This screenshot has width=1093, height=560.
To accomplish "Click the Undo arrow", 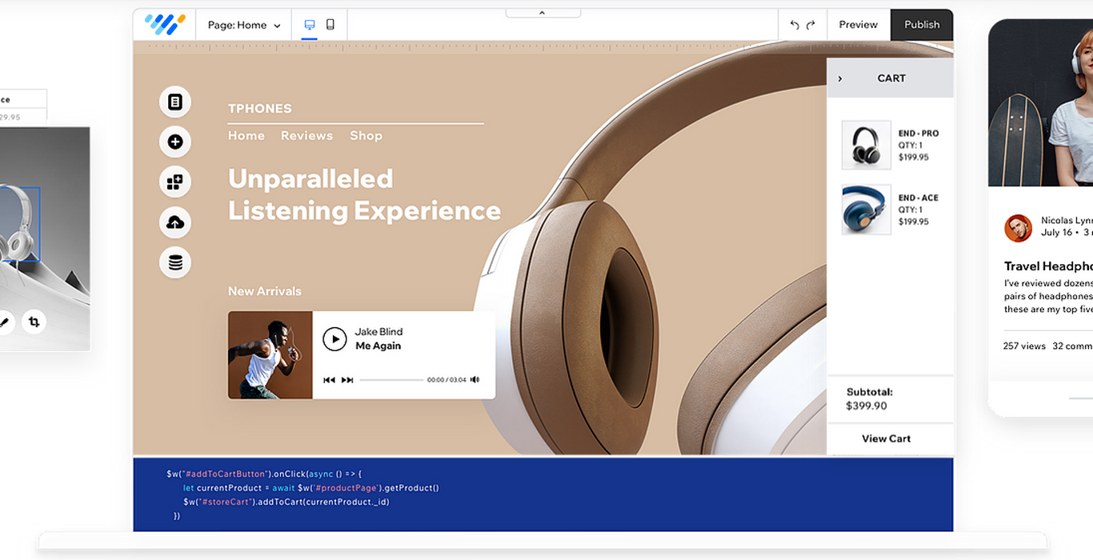I will [795, 25].
